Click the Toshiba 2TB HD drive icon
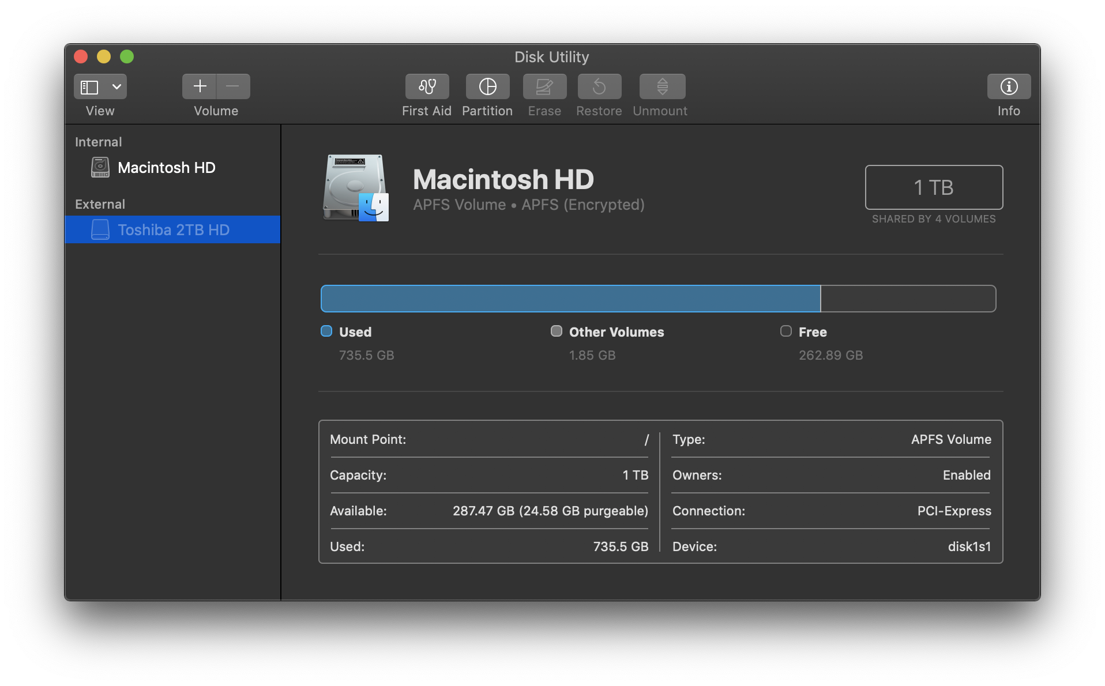This screenshot has height=686, width=1105. (x=100, y=229)
